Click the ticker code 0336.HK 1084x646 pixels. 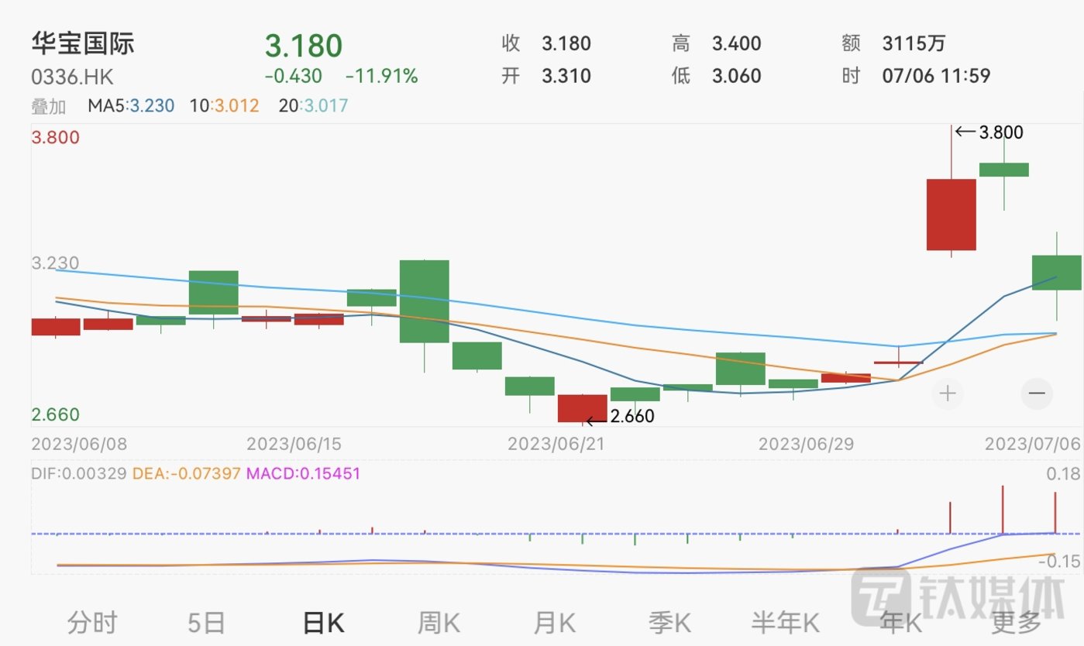pyautogui.click(x=72, y=77)
